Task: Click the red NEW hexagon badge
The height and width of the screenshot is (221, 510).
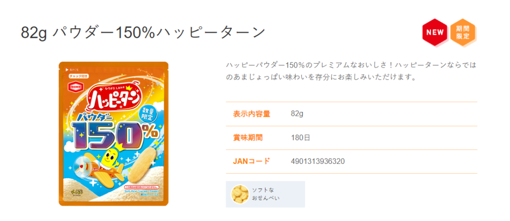Action: 435,33
